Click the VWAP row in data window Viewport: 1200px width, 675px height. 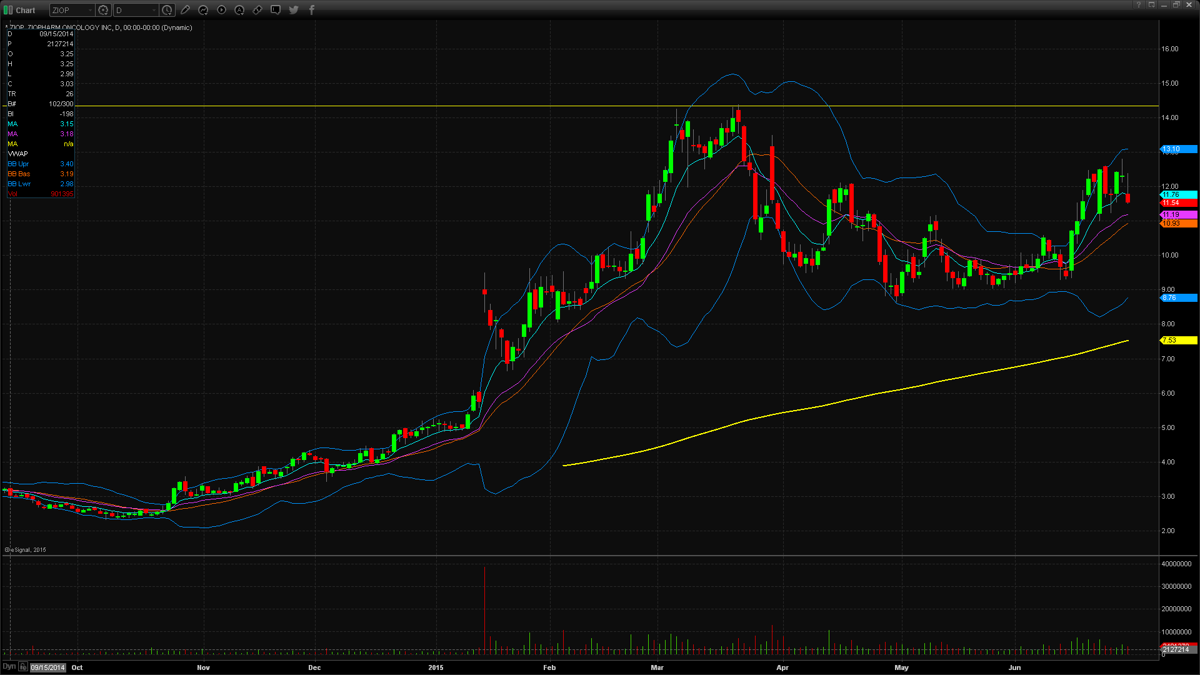coord(41,154)
